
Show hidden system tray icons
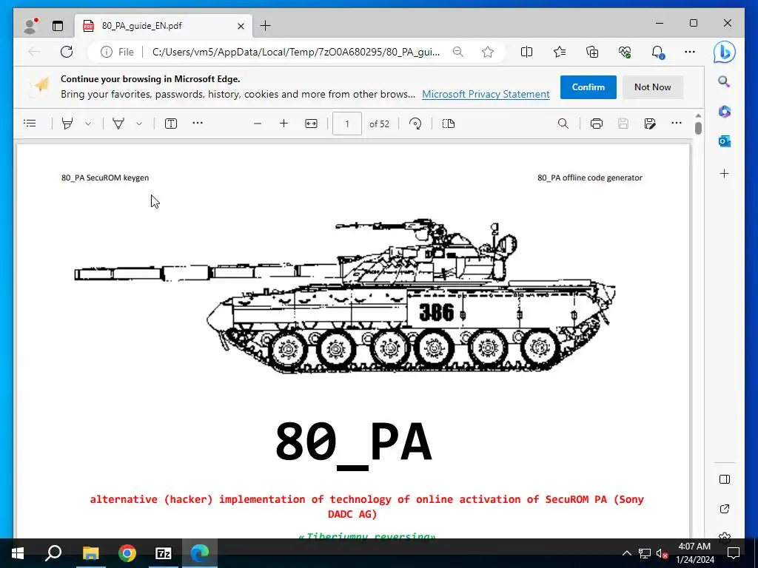[x=626, y=553]
